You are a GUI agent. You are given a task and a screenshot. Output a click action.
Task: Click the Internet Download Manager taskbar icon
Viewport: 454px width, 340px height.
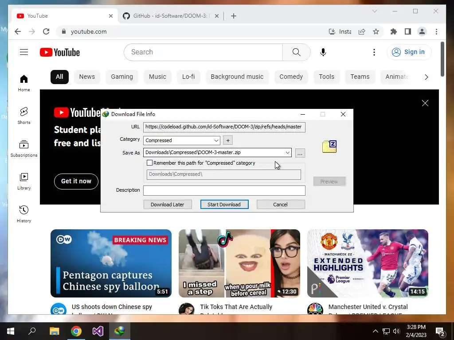tap(120, 331)
